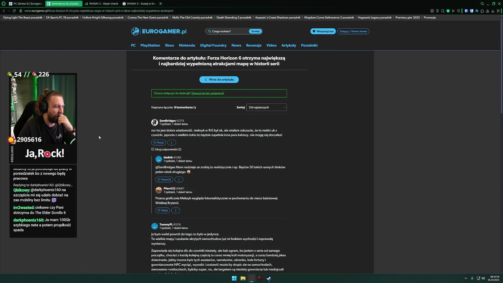Screen dimensions: 503x283
Task: Open options menu on Piter432 reply
Action: tap(176, 210)
